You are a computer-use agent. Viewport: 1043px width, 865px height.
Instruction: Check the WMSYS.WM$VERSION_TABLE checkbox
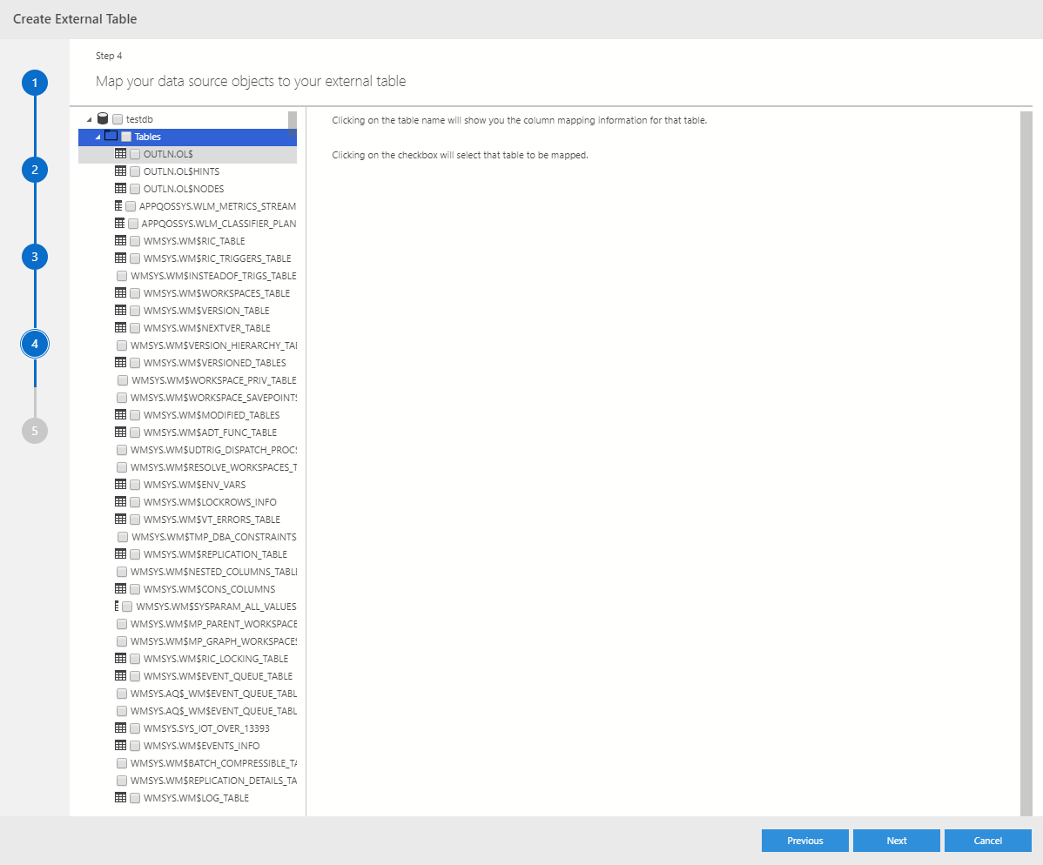[134, 310]
